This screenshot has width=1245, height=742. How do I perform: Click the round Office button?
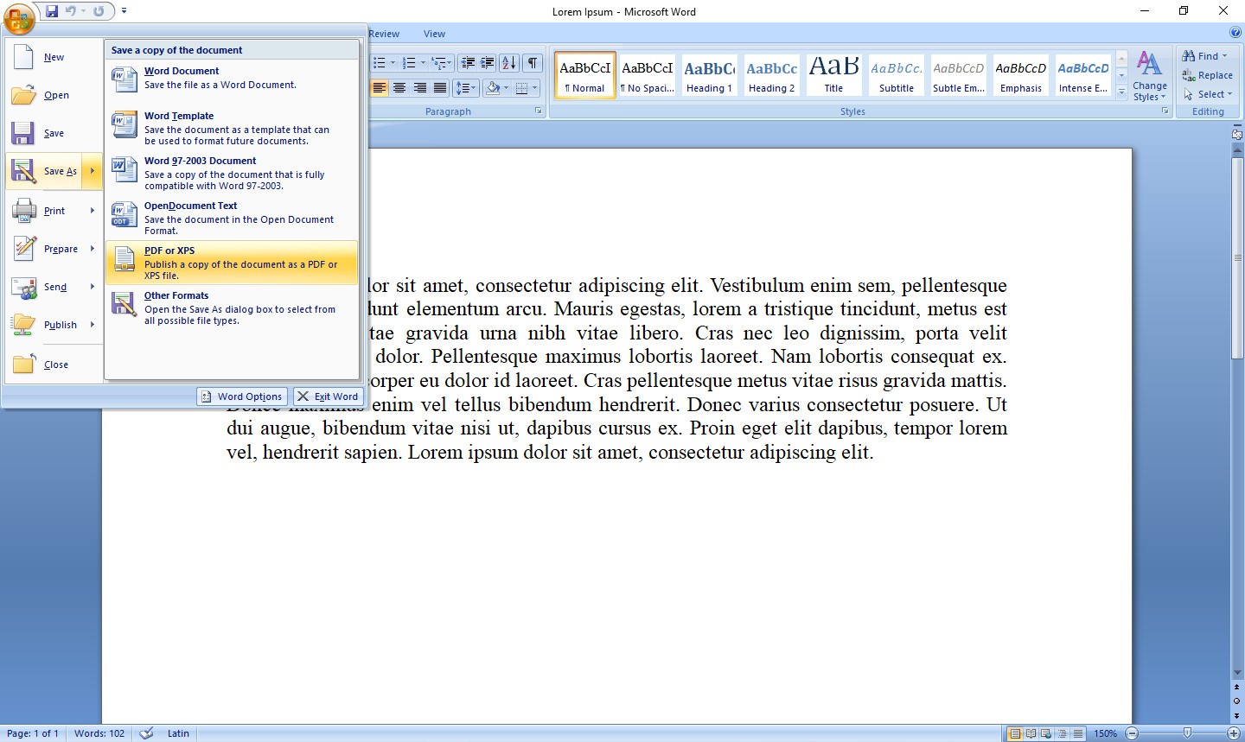(18, 17)
